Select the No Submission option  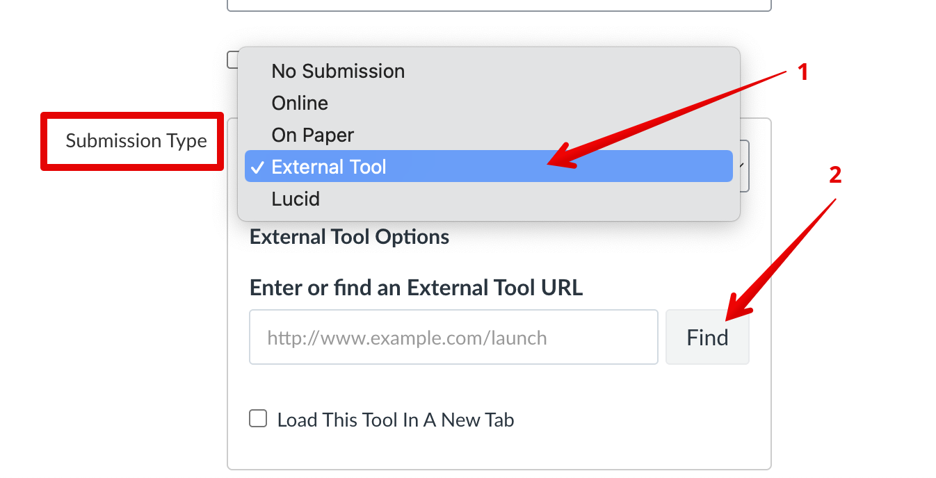tap(338, 71)
